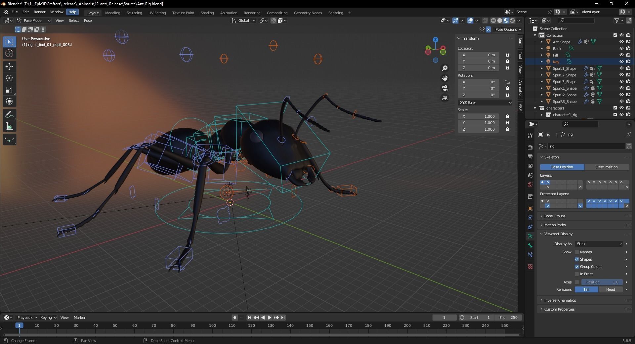The image size is (635, 344).
Task: Select the Transform tool
Action: [x=9, y=101]
